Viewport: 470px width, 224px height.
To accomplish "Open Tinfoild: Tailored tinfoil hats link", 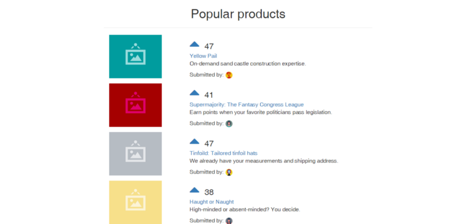I will pos(223,153).
